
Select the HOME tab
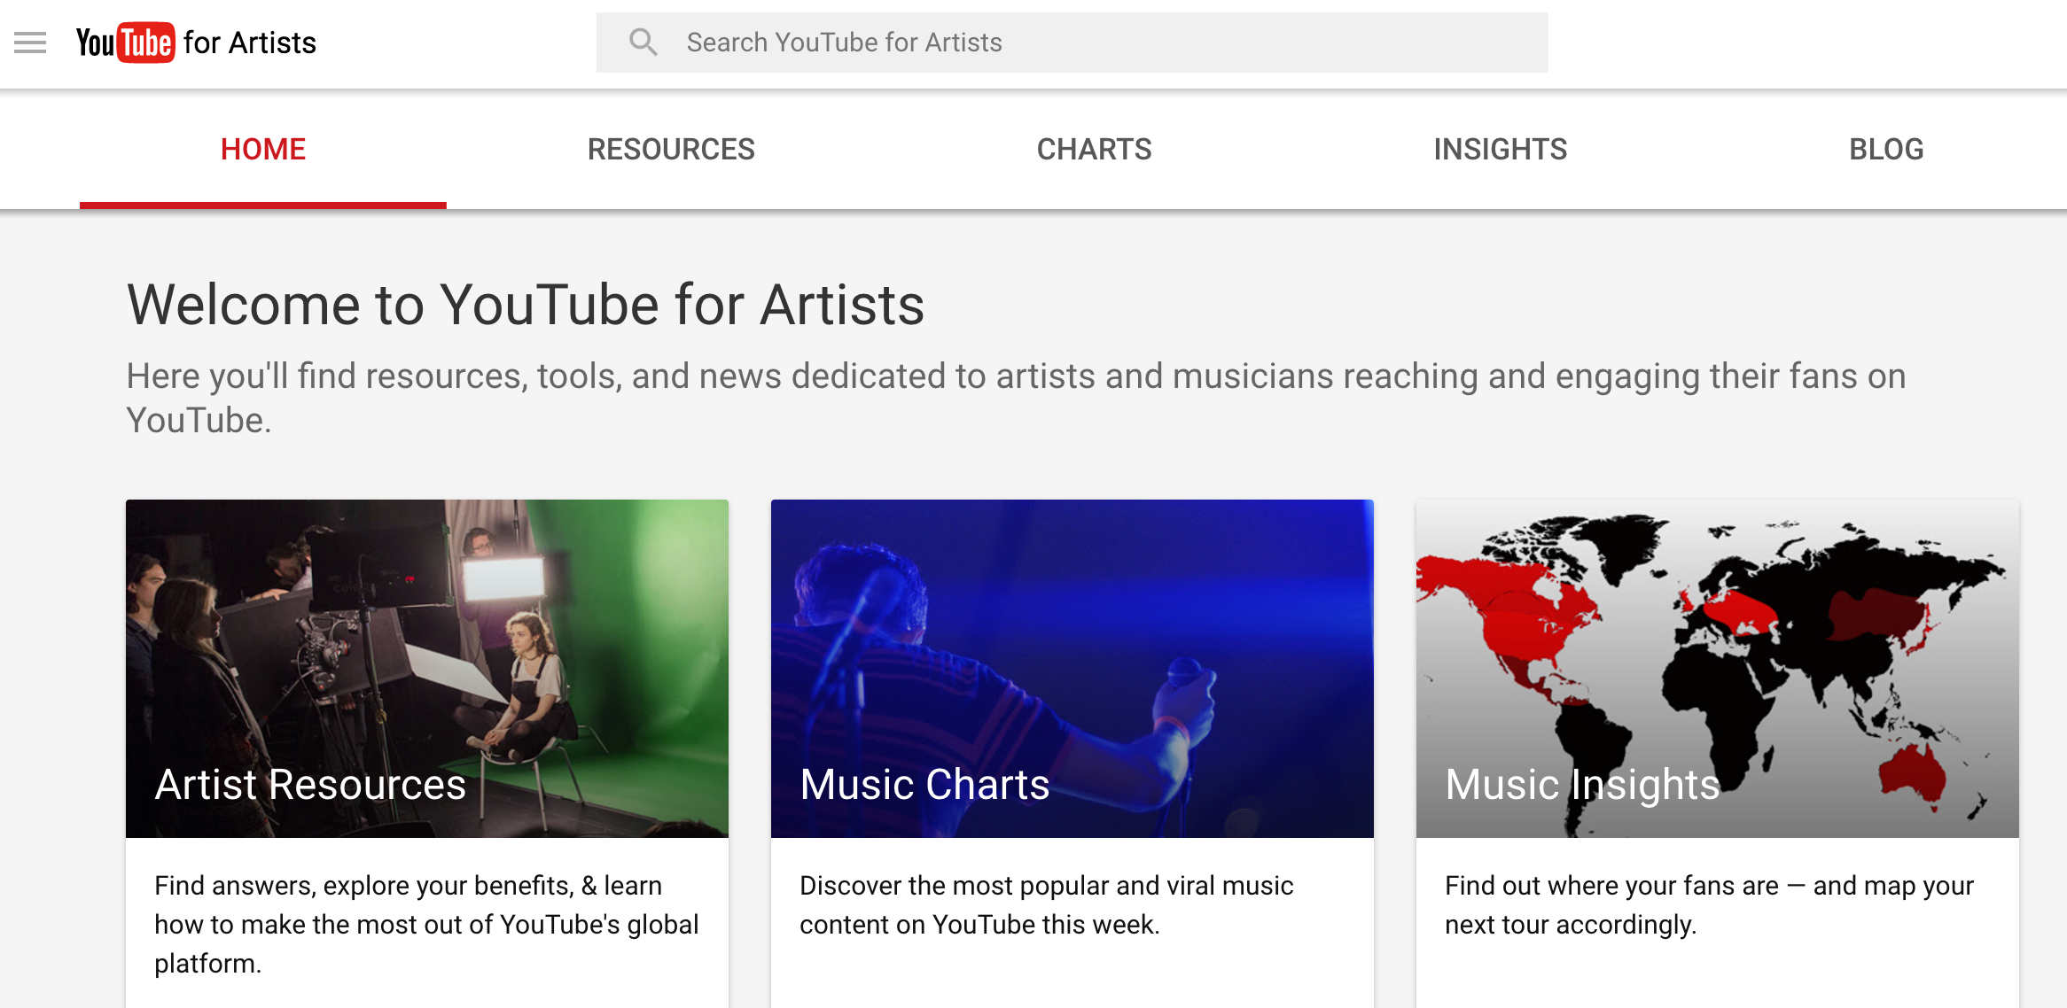click(x=262, y=149)
